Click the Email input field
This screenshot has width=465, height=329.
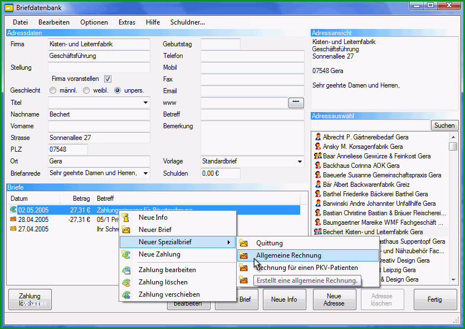click(252, 91)
